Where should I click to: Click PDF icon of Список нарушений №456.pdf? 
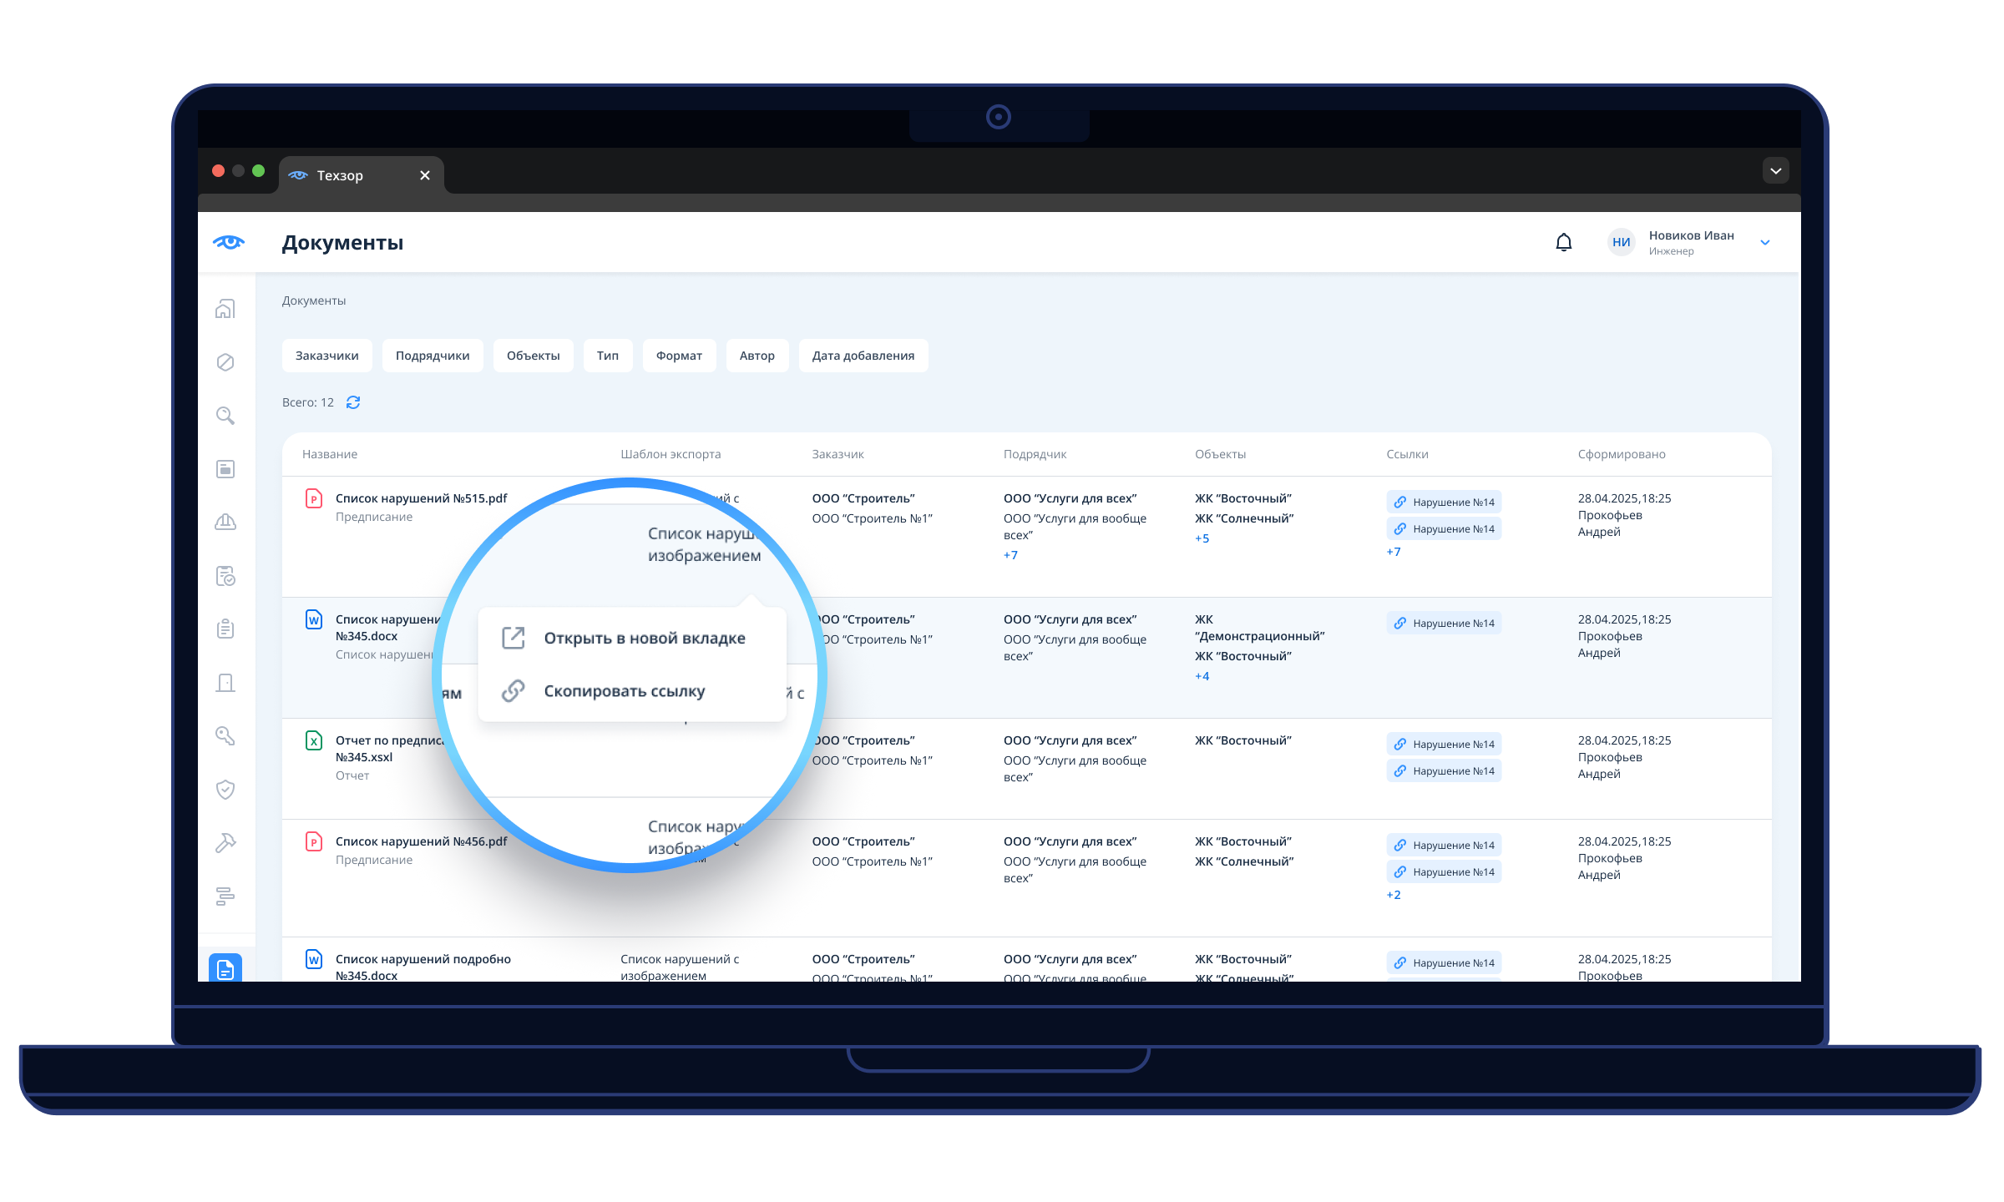(314, 842)
